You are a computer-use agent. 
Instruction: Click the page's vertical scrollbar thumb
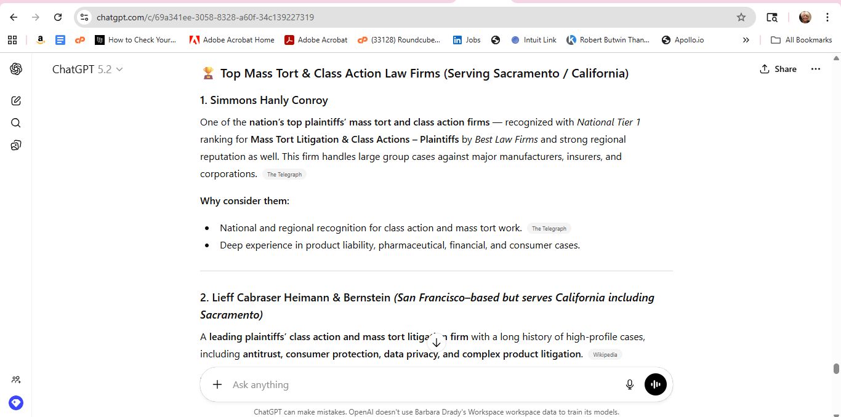[836, 368]
